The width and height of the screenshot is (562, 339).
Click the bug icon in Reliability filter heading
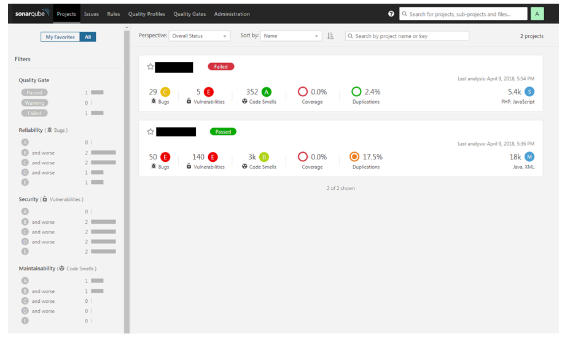(50, 130)
